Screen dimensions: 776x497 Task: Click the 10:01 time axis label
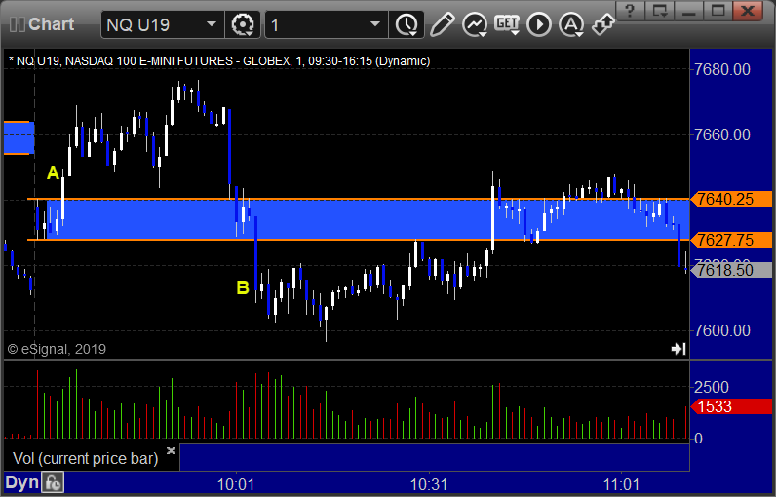tap(236, 484)
